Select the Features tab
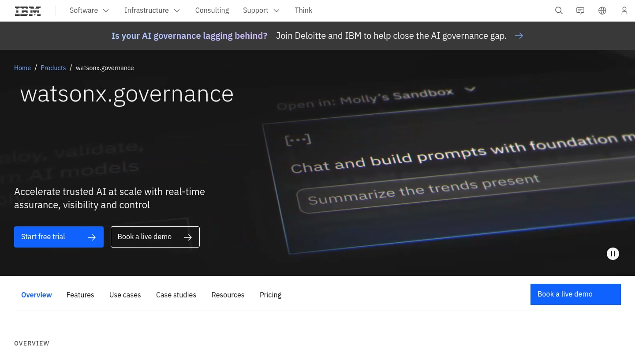Viewport: 635px width, 353px height. click(x=80, y=295)
